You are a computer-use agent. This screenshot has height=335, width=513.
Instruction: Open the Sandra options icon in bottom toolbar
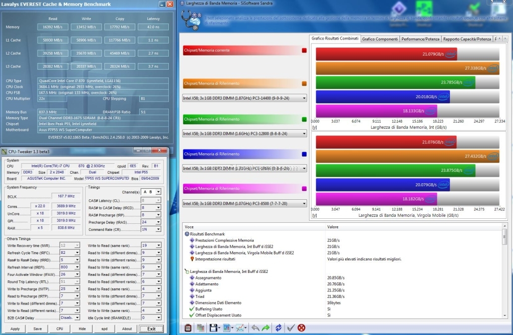coord(188,327)
